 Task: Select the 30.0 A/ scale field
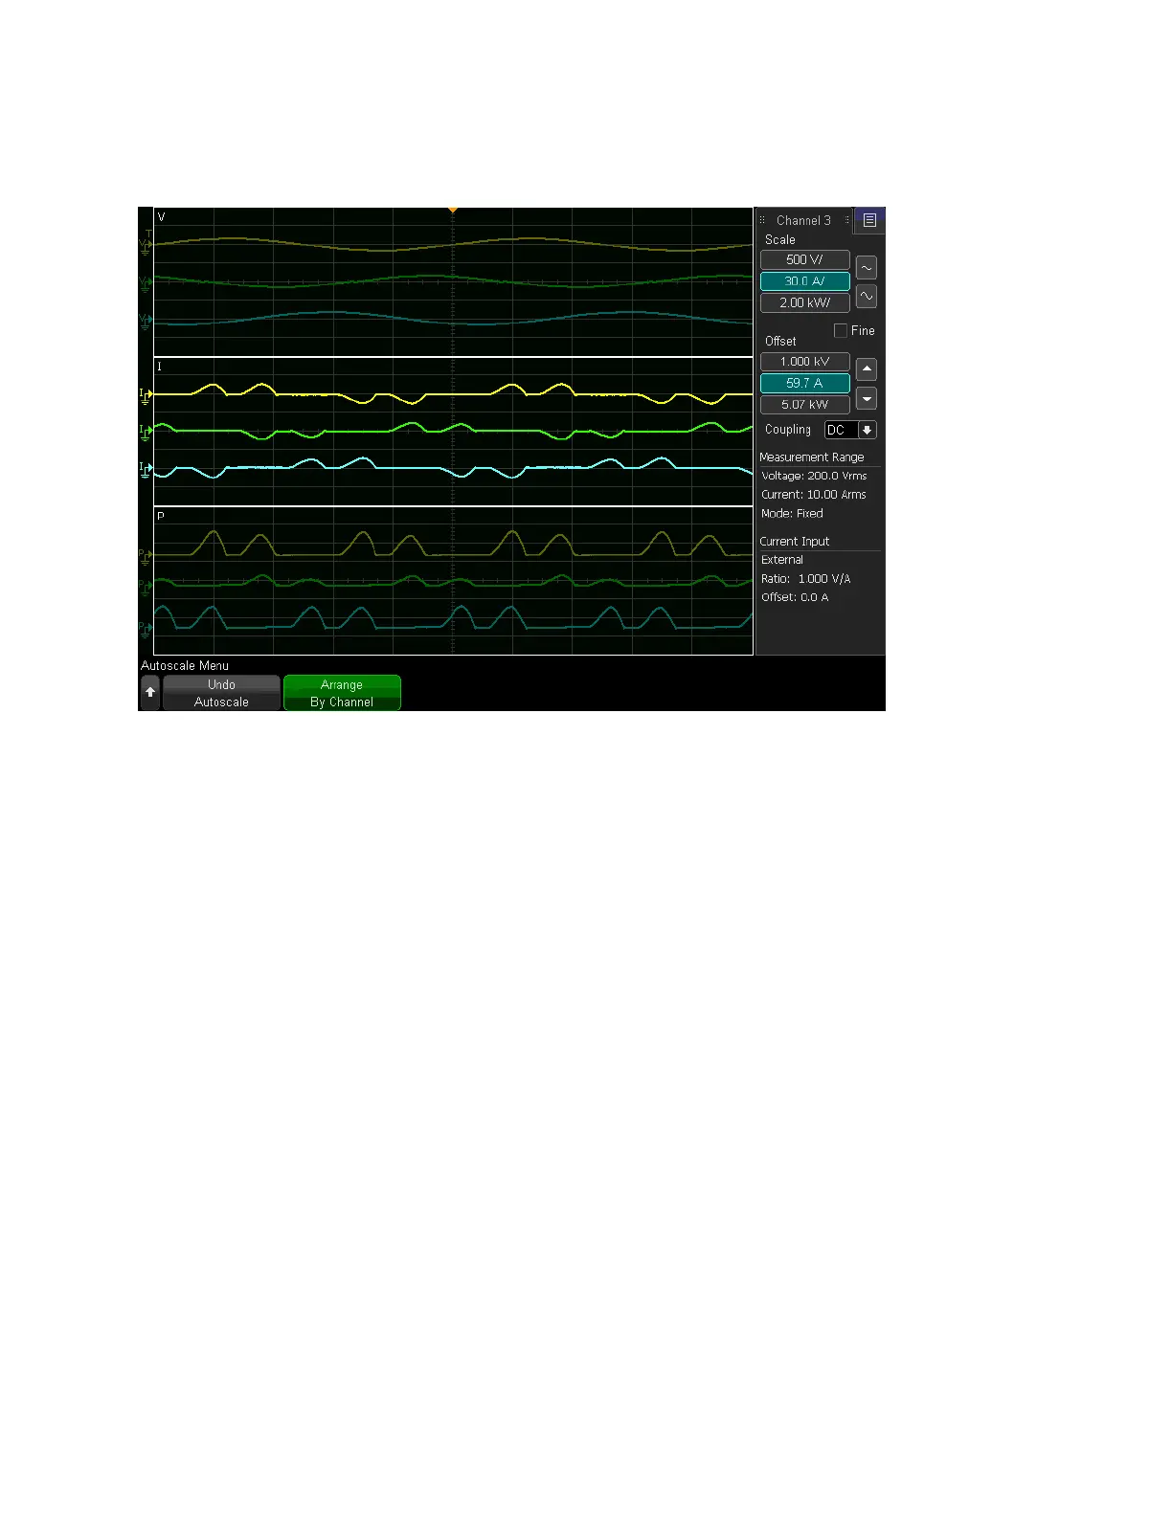pos(804,281)
